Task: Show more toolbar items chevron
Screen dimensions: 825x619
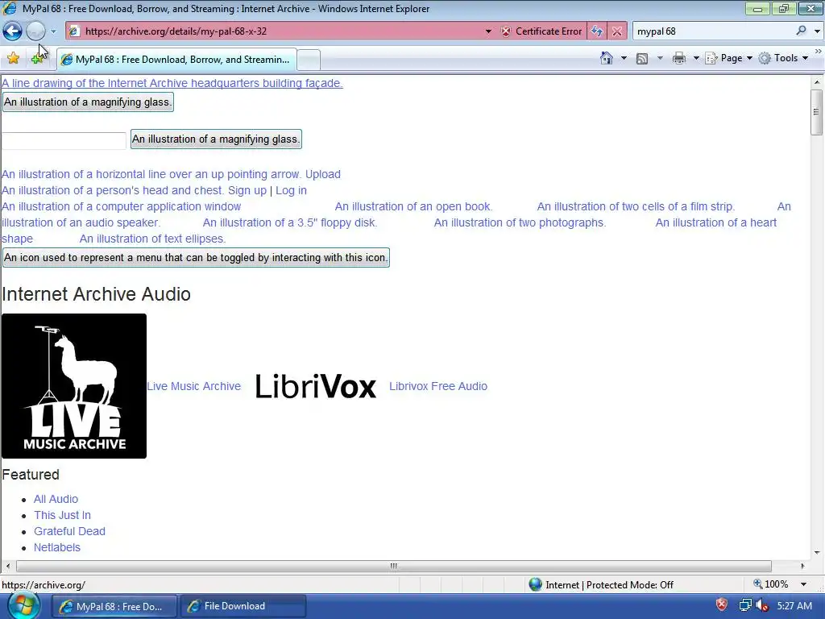Action: [x=819, y=51]
